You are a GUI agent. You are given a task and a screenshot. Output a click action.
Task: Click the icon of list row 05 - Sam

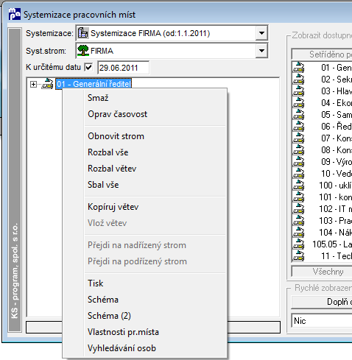click(x=298, y=115)
